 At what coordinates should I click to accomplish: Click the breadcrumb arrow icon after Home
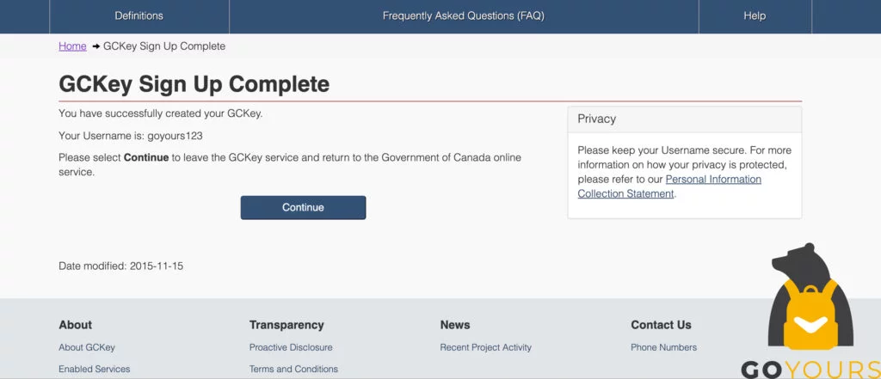point(95,46)
